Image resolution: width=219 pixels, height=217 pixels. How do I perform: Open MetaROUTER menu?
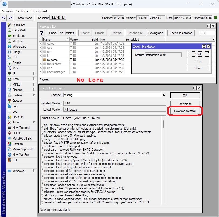[22, 139]
